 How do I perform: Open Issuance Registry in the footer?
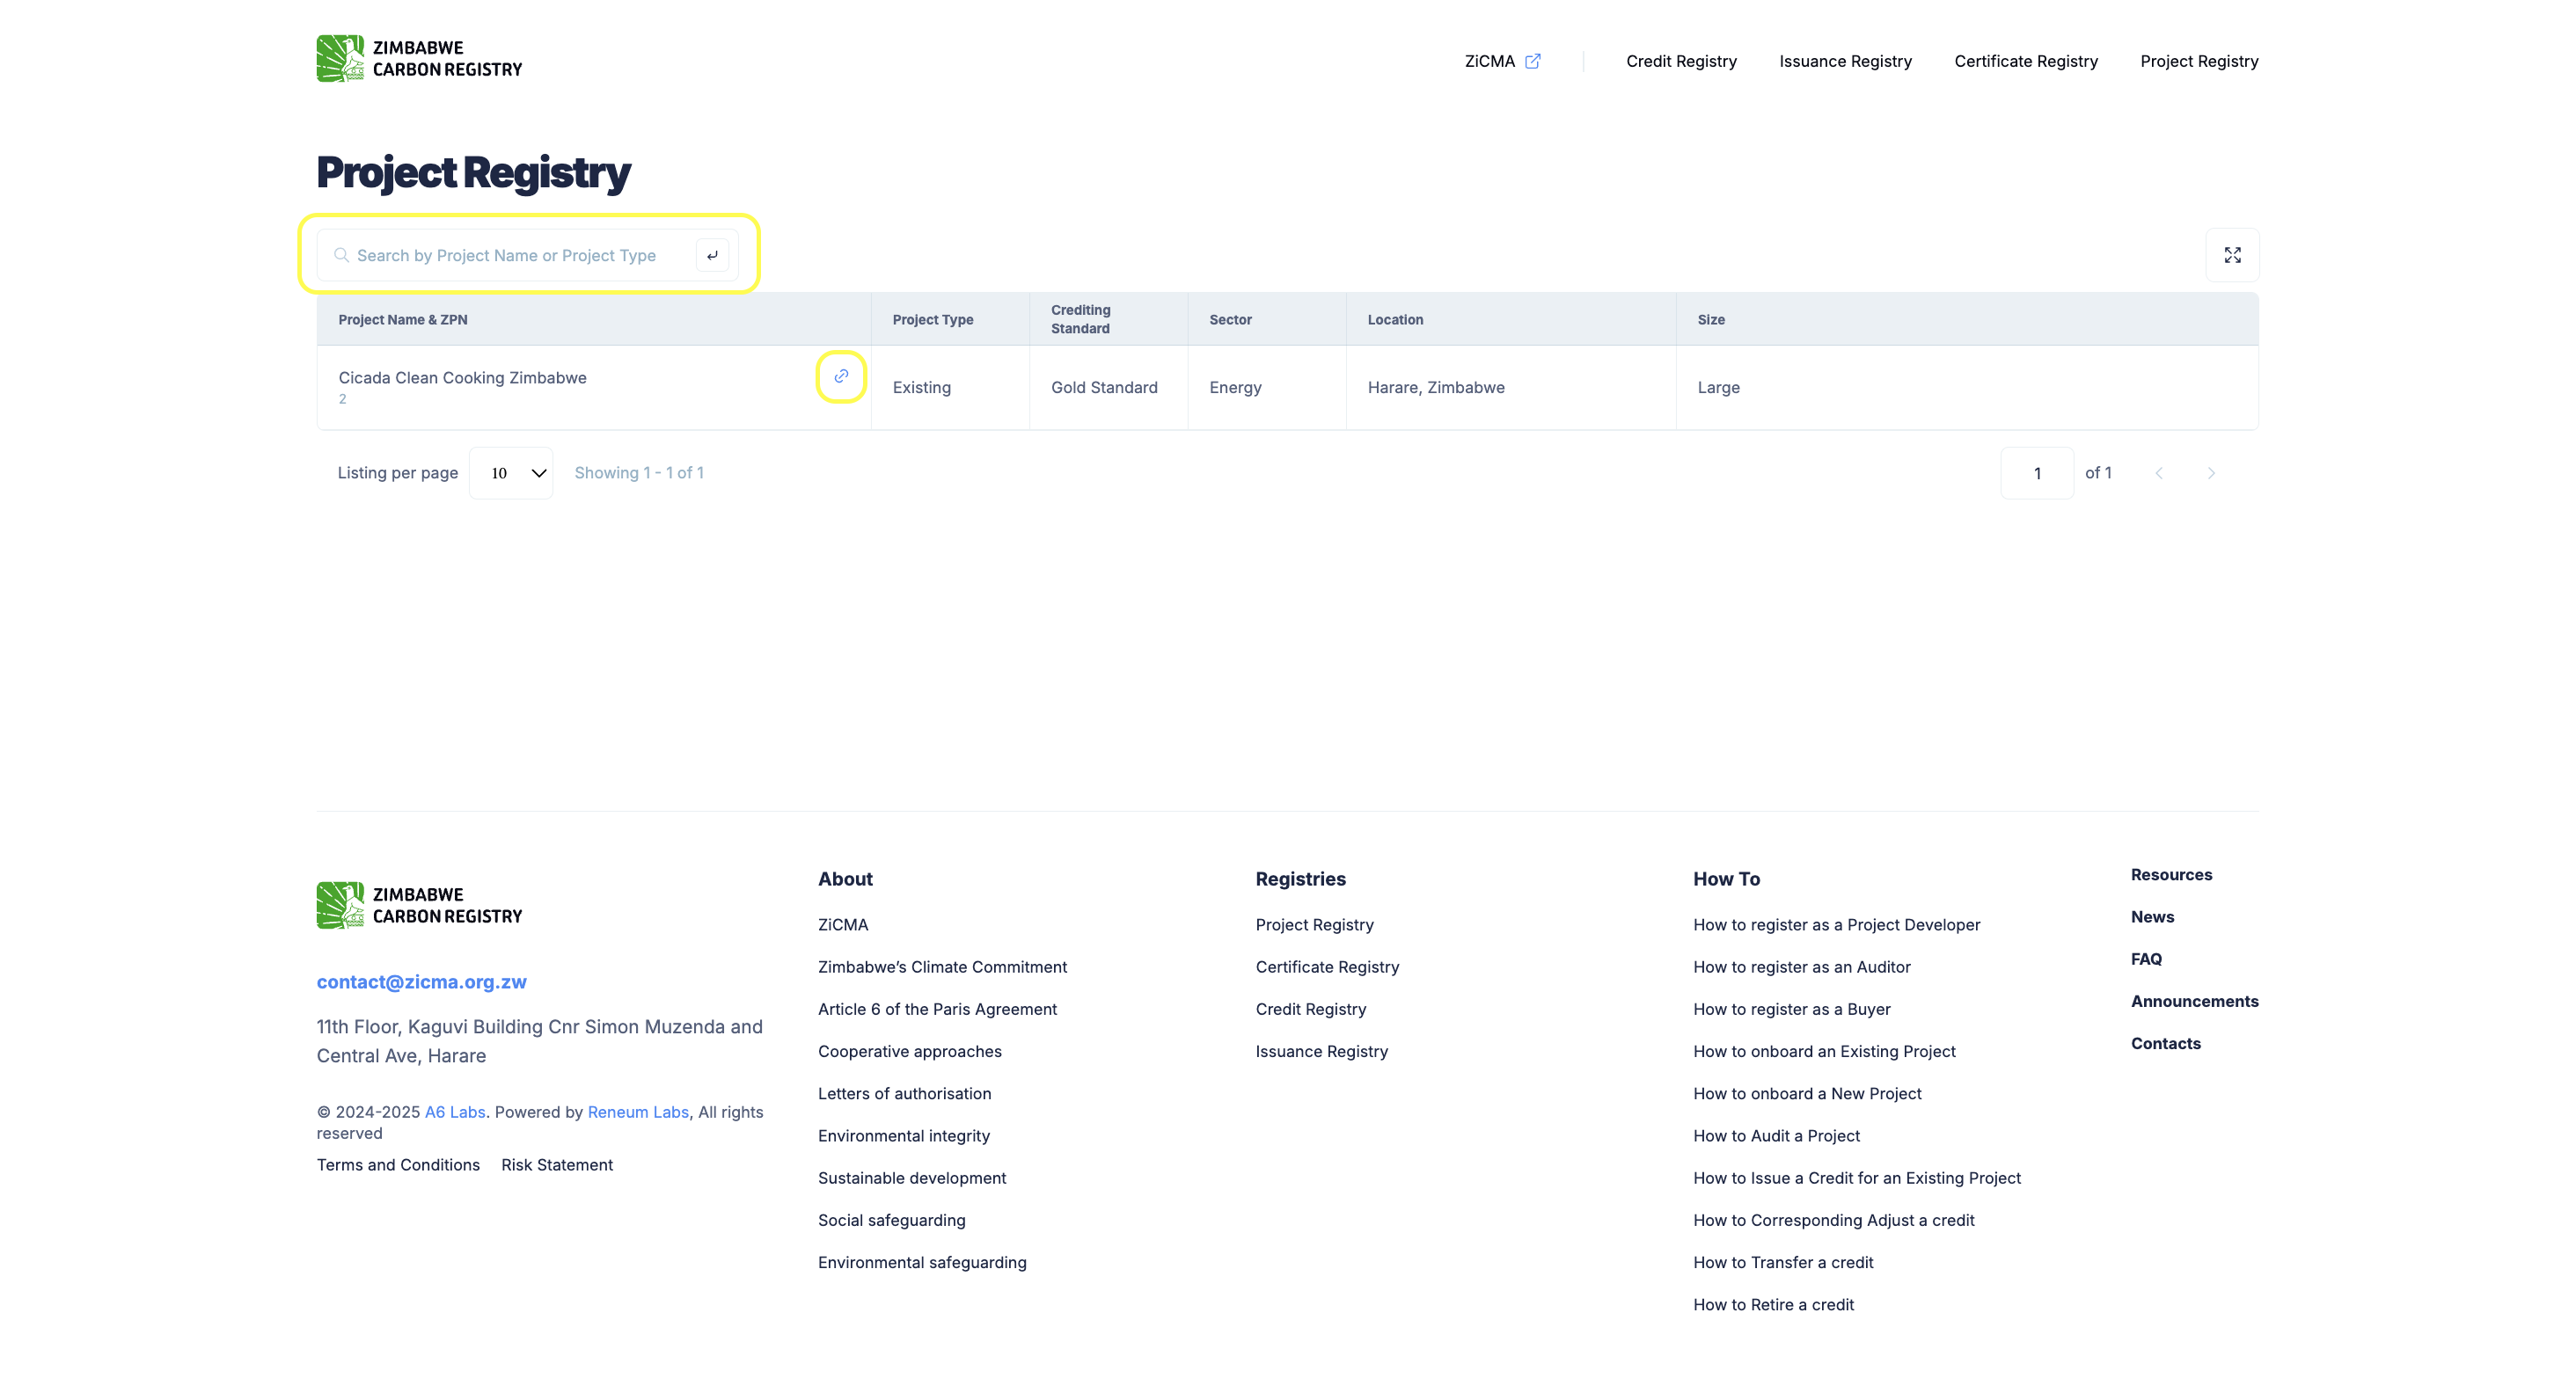click(1322, 1051)
